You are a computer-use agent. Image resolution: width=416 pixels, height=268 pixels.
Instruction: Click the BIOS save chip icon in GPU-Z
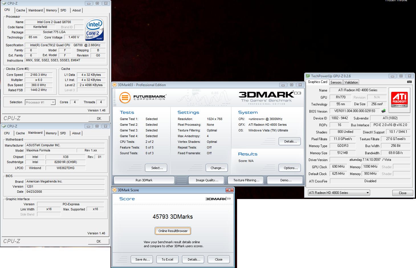[384, 111]
